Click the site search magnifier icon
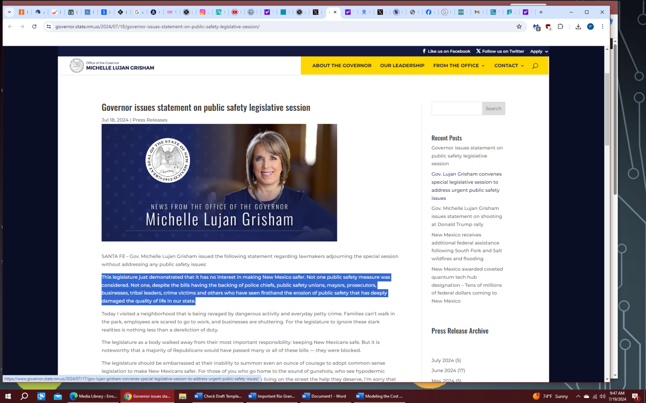 [535, 66]
